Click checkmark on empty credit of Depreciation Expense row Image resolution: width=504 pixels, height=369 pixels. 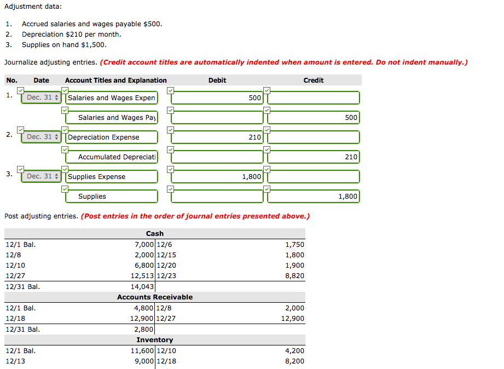(267, 130)
